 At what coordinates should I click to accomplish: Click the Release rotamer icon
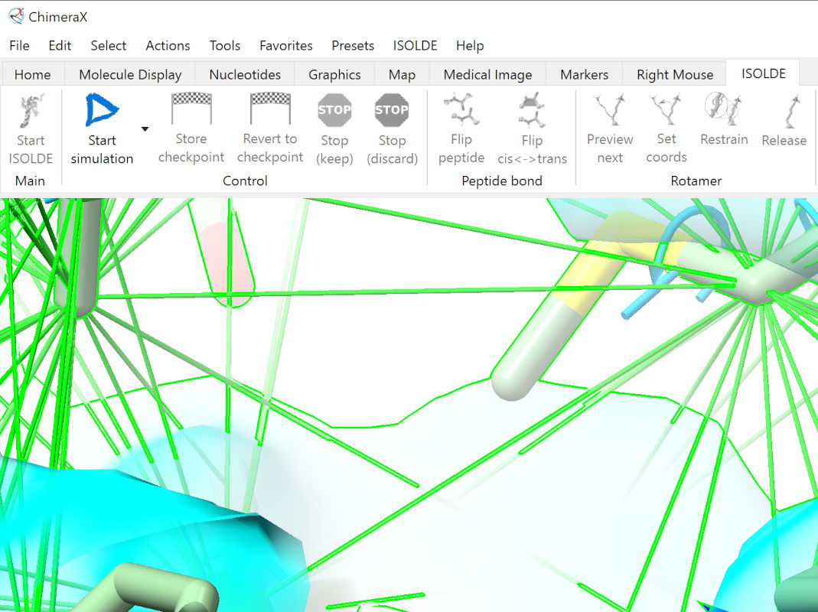click(x=793, y=111)
